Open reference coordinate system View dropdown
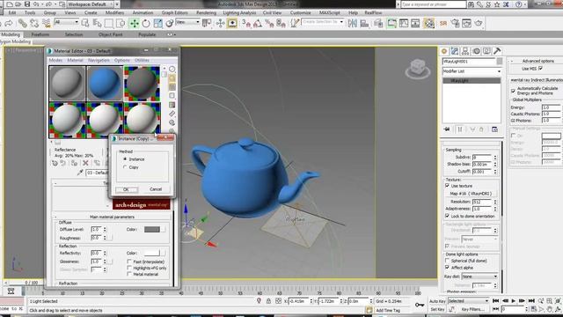 coord(187,22)
